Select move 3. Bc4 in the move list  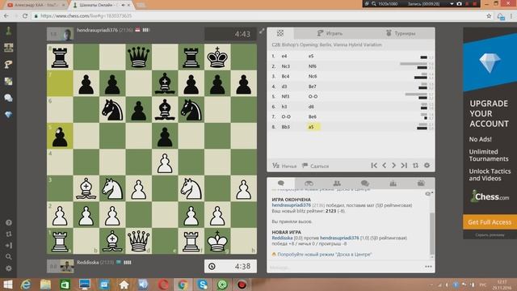(x=285, y=76)
